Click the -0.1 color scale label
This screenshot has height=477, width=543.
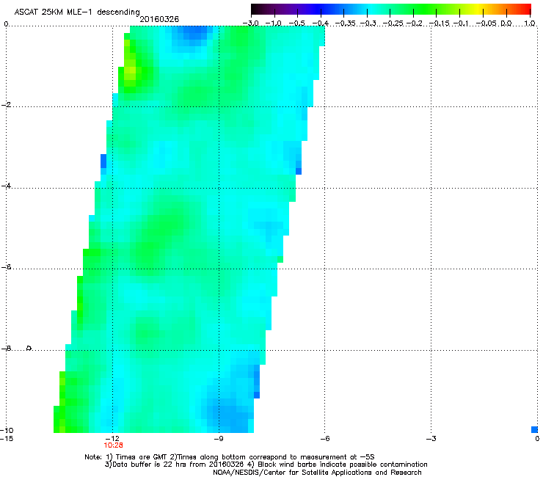click(x=461, y=23)
